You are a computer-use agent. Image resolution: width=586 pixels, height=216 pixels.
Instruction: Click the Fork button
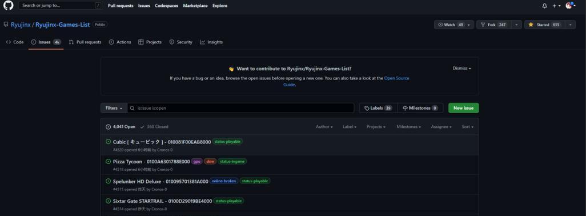(493, 25)
